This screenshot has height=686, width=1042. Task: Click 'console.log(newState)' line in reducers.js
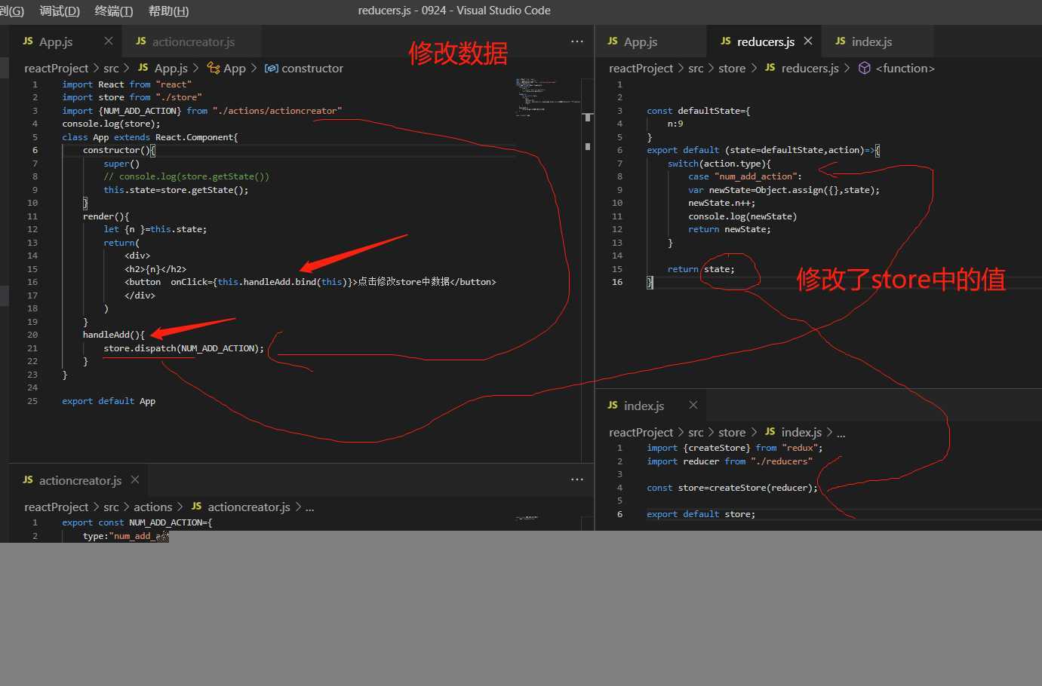(x=742, y=216)
